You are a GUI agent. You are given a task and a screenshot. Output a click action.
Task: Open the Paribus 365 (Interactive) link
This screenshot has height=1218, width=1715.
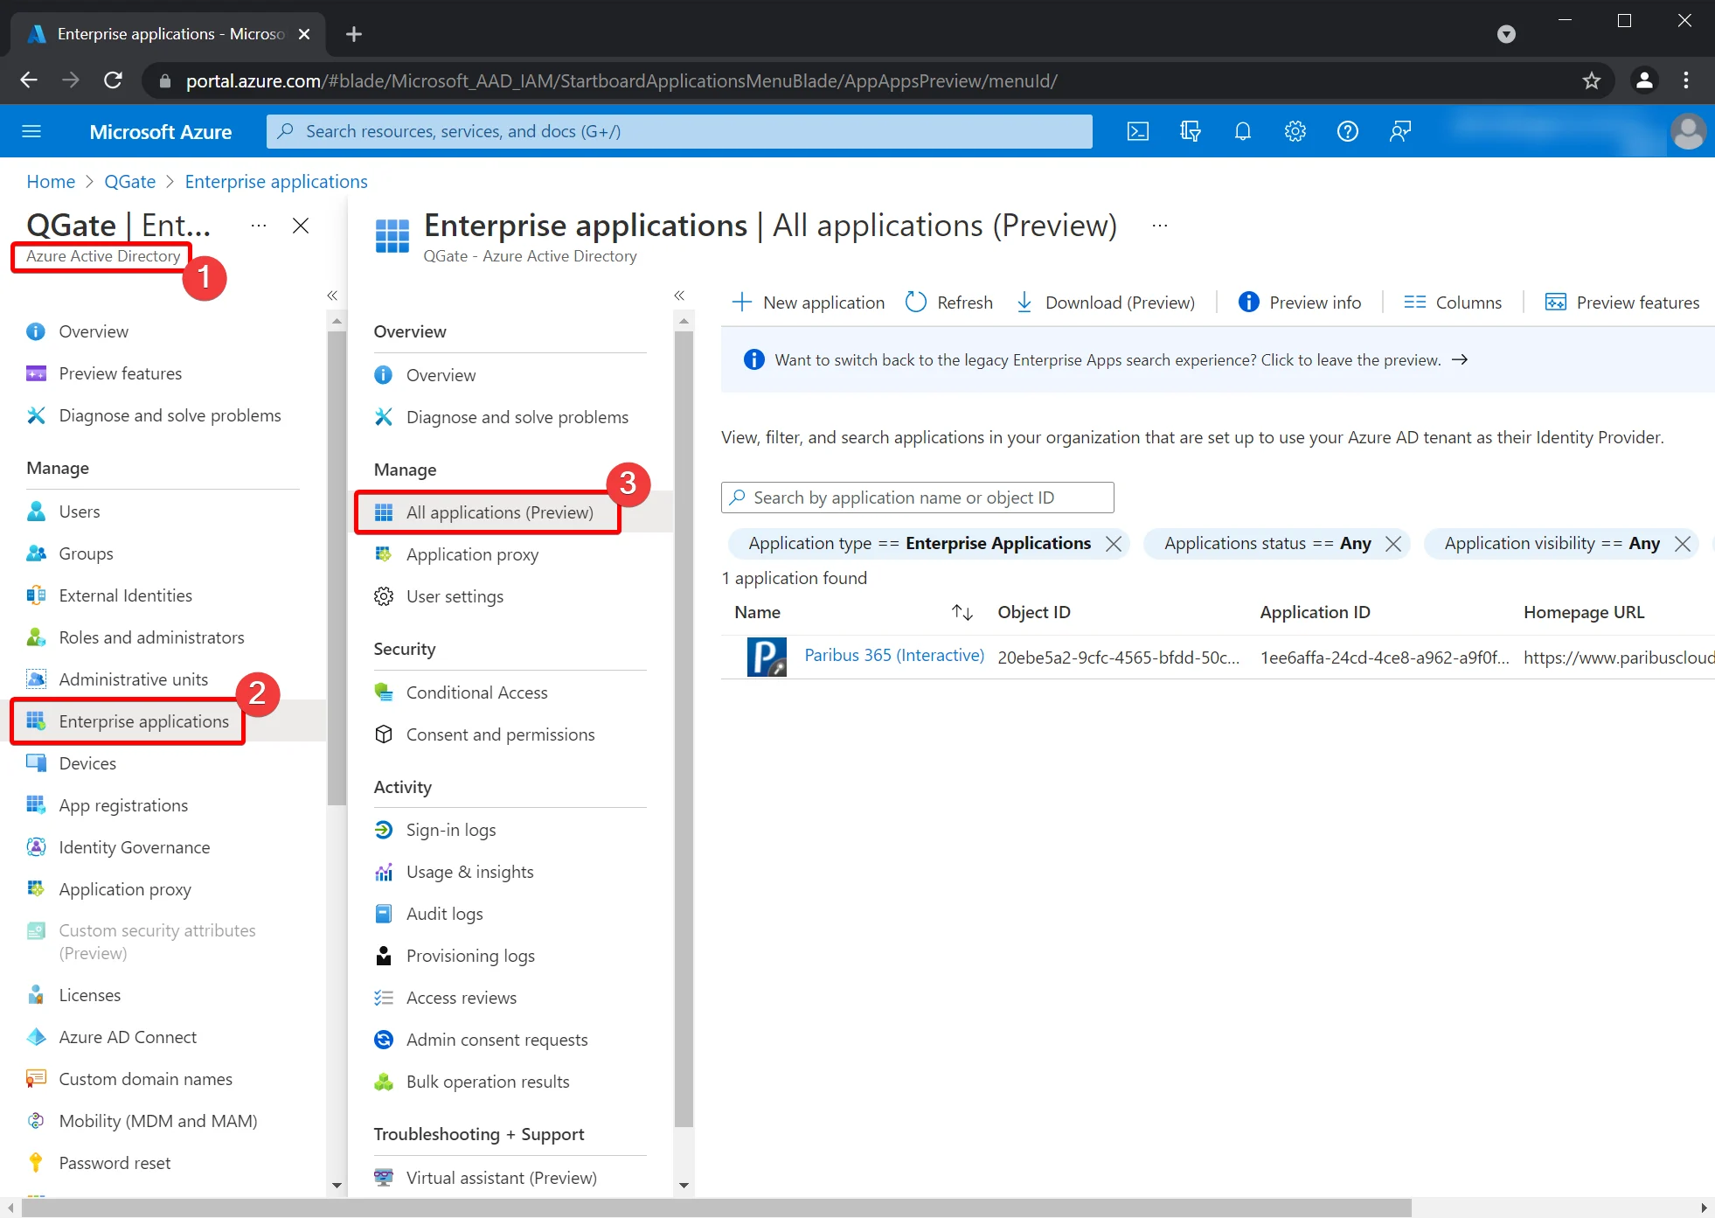pos(894,655)
